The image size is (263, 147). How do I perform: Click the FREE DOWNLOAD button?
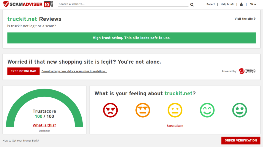(23, 71)
